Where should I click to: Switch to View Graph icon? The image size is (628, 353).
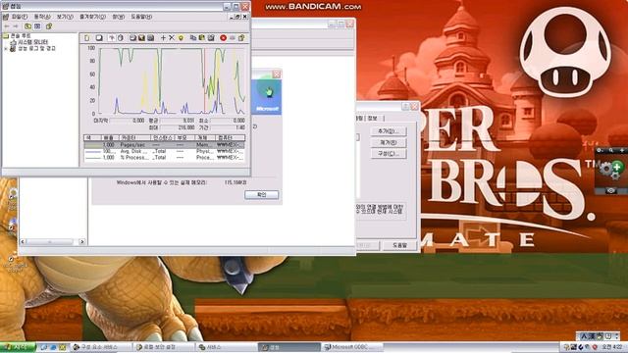tap(132, 37)
